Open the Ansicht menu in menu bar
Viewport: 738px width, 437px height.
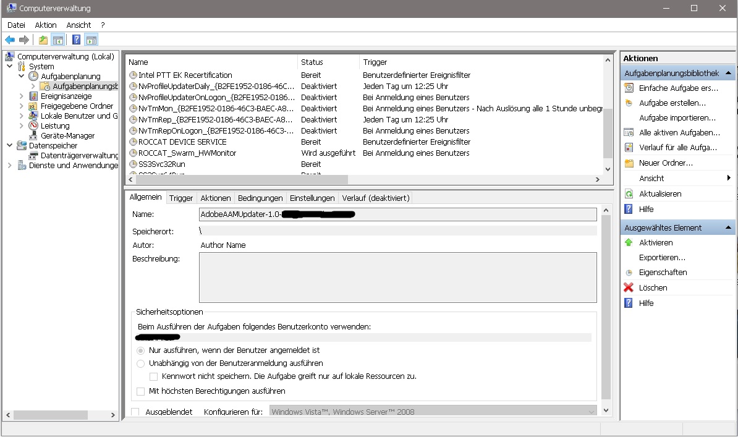click(78, 25)
